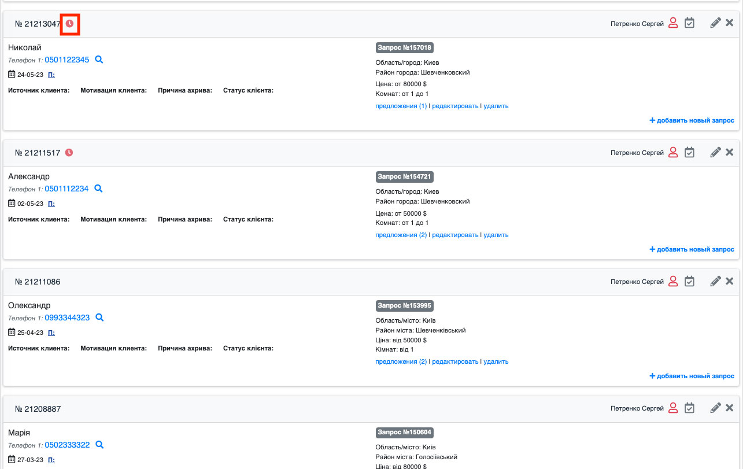
Task: Open phone number 0501112234 link
Action: coord(66,189)
